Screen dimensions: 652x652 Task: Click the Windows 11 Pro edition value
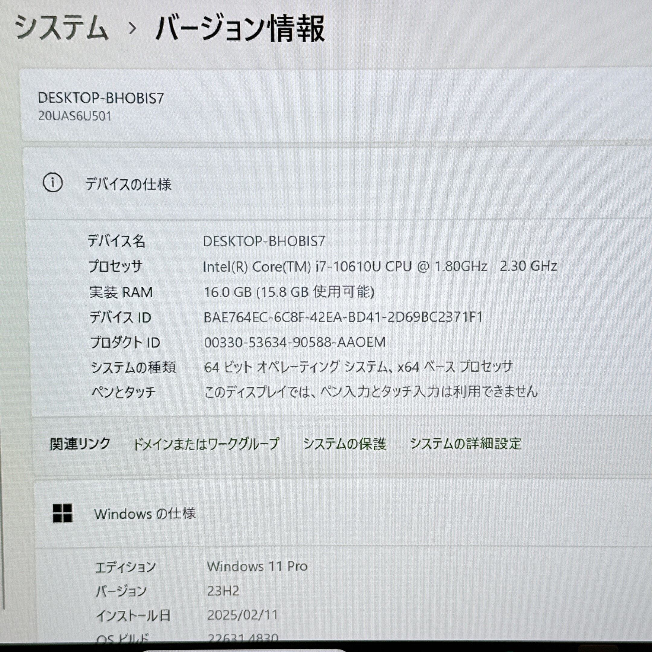tap(257, 566)
